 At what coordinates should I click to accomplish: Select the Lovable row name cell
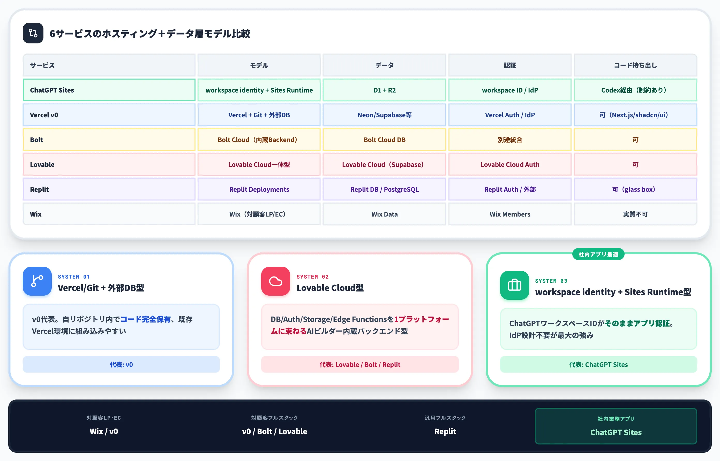tap(109, 165)
